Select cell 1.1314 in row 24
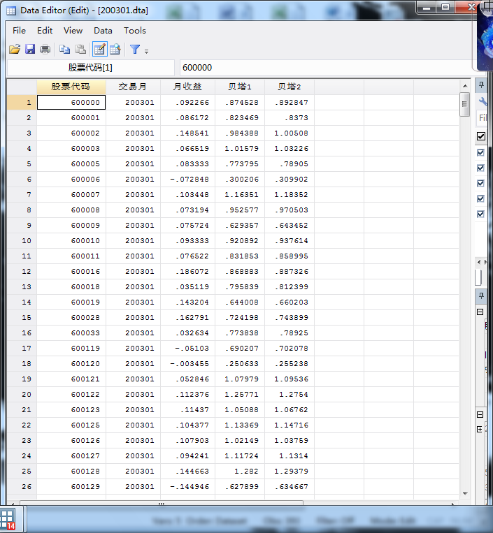493x533 pixels. [x=290, y=456]
